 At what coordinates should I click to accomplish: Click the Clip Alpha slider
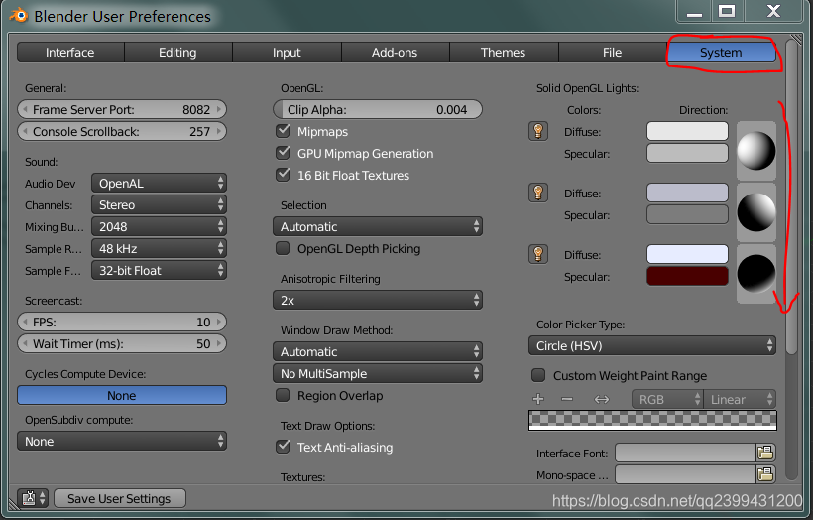(378, 109)
